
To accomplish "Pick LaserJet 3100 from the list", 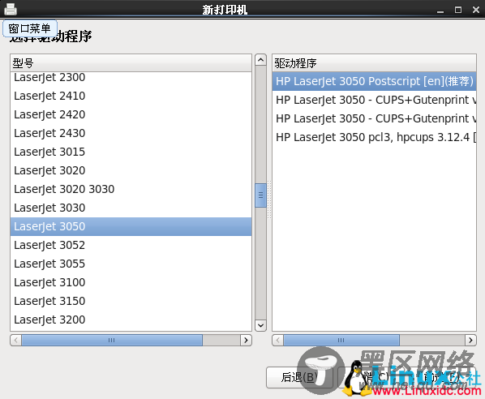I will [x=131, y=282].
